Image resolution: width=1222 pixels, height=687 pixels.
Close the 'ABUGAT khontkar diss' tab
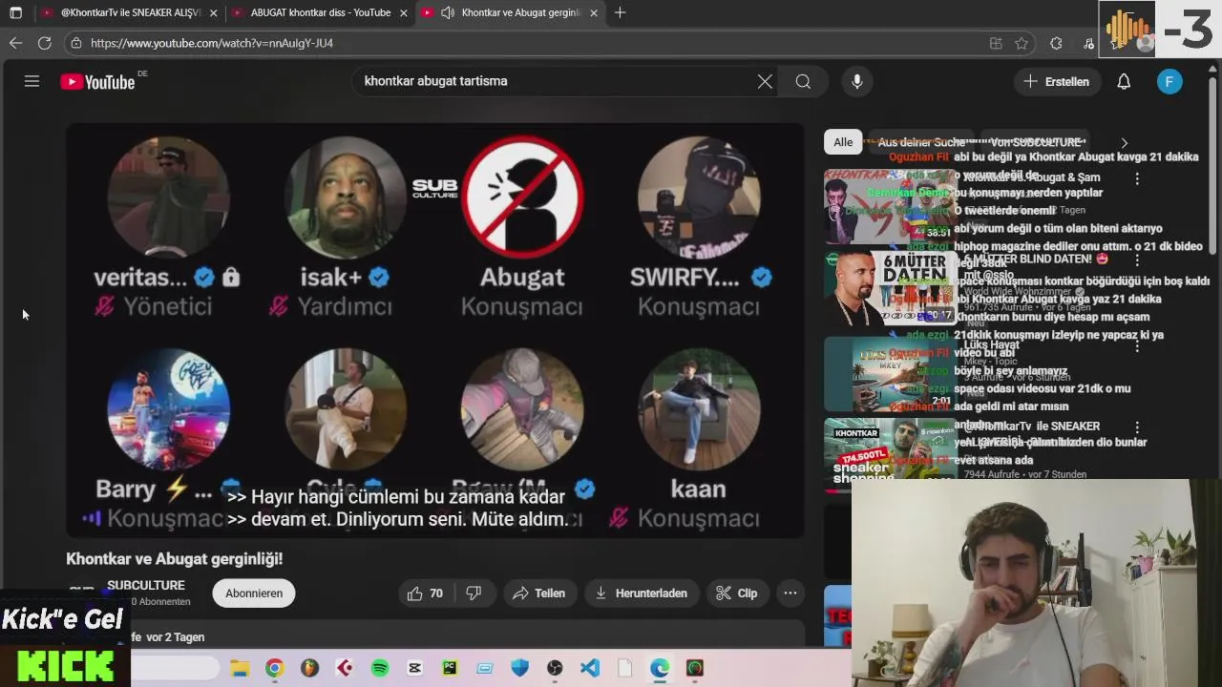(404, 12)
